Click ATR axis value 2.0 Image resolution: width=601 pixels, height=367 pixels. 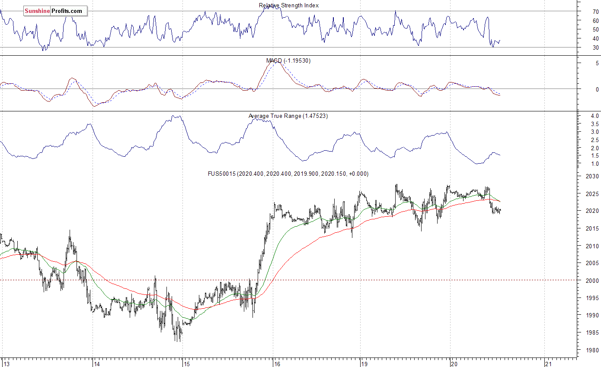595,148
